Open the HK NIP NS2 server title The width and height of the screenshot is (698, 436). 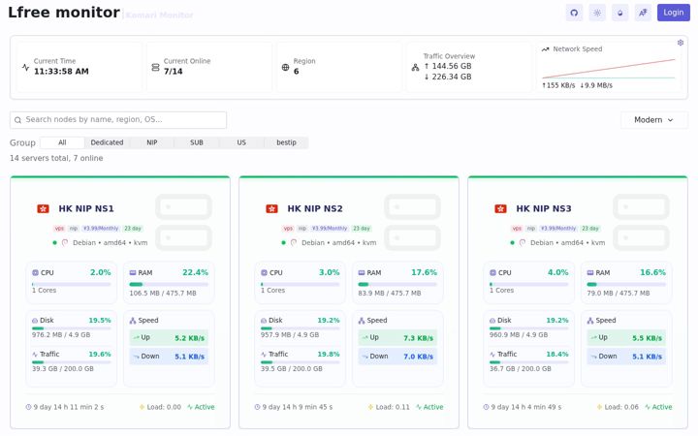pyautogui.click(x=315, y=208)
